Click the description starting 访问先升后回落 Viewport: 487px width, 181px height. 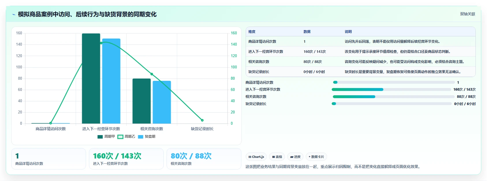pos(393,42)
